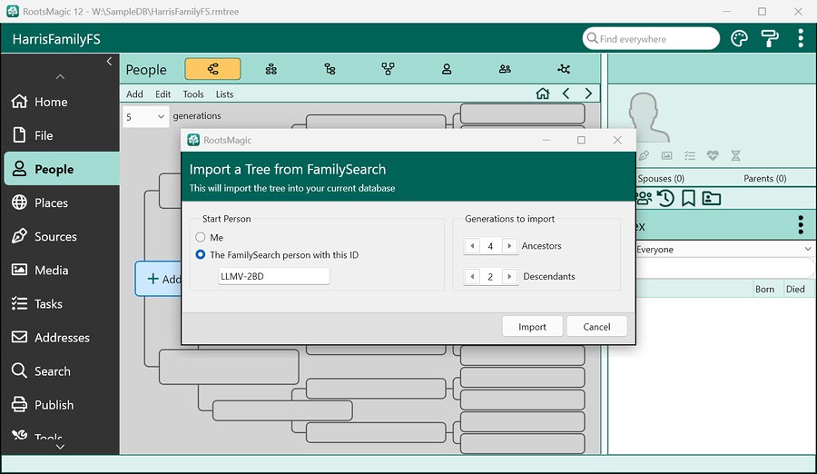Open the bookmarks icon
Screen dimensions: 817x474
(688, 198)
